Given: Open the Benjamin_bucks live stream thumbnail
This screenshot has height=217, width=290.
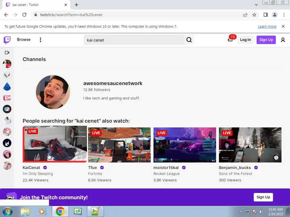Looking at the screenshot, I should (250, 145).
